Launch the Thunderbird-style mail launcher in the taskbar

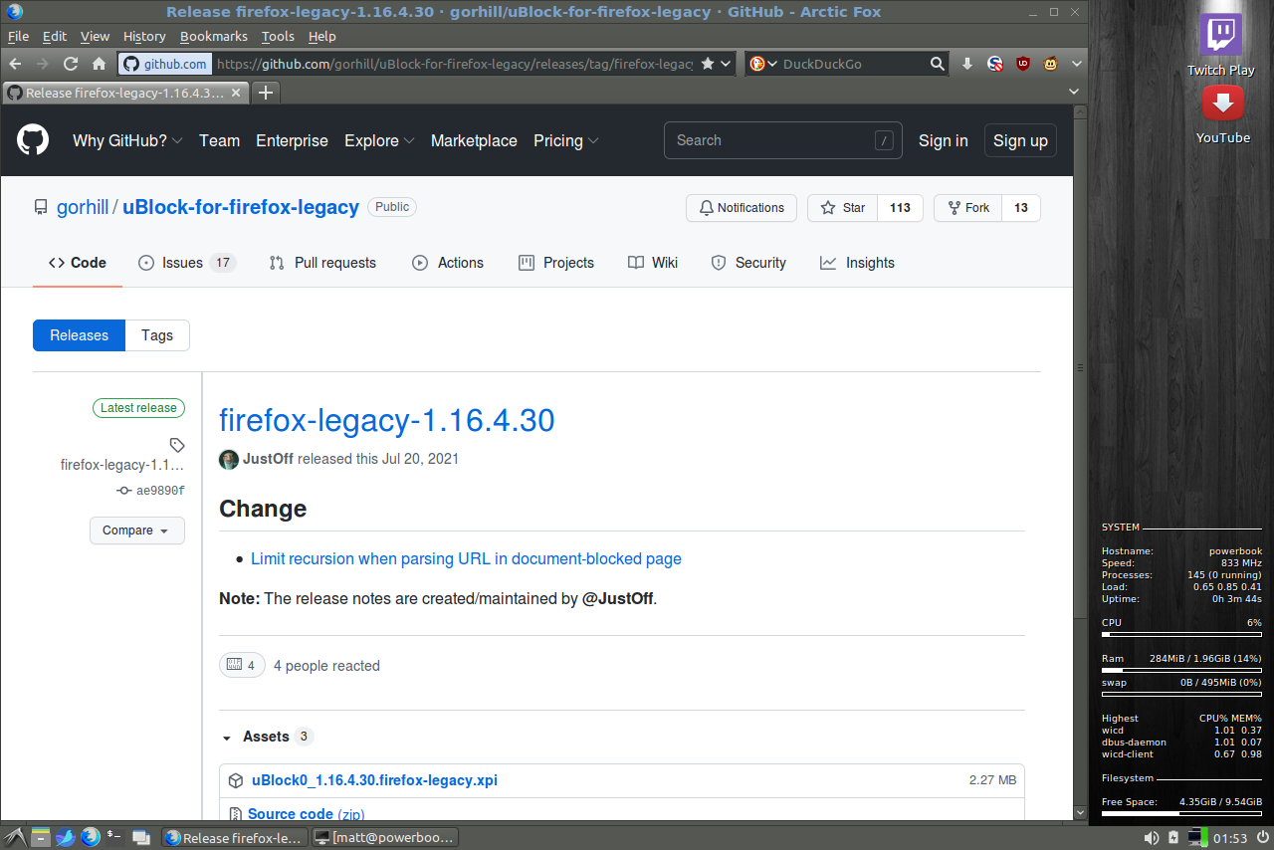(66, 837)
